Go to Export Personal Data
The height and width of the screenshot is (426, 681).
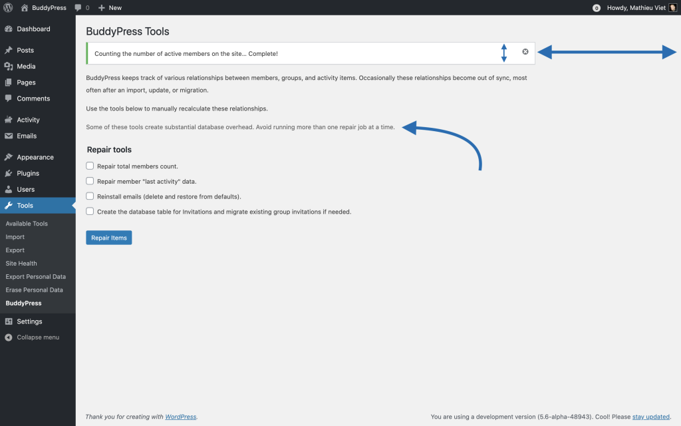[x=36, y=276]
